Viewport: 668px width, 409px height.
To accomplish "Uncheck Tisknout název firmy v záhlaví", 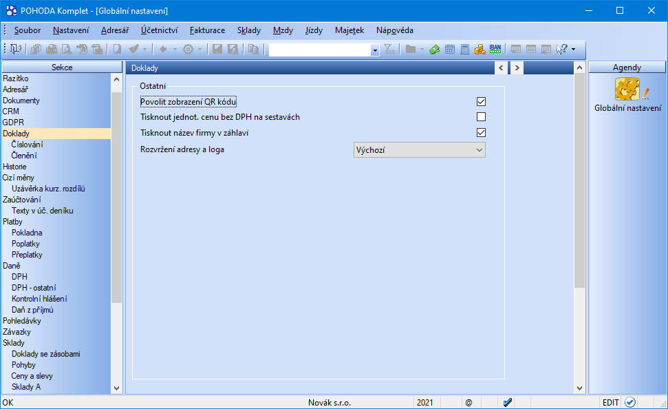I will (x=481, y=132).
